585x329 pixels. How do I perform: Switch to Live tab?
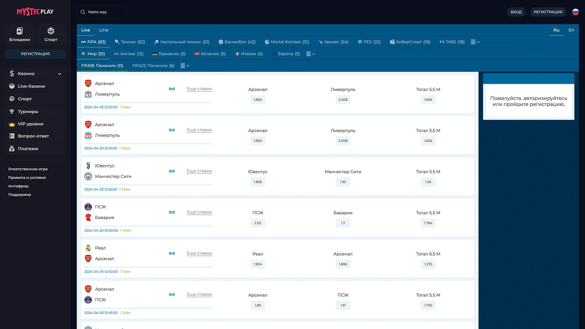[x=86, y=30]
